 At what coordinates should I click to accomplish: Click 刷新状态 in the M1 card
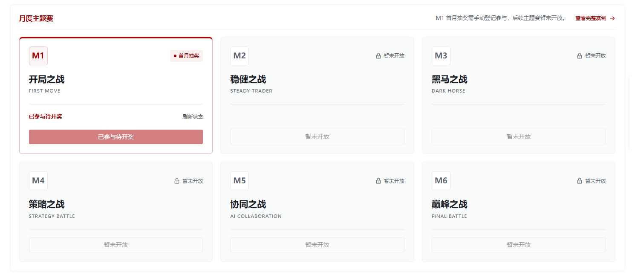pos(193,117)
